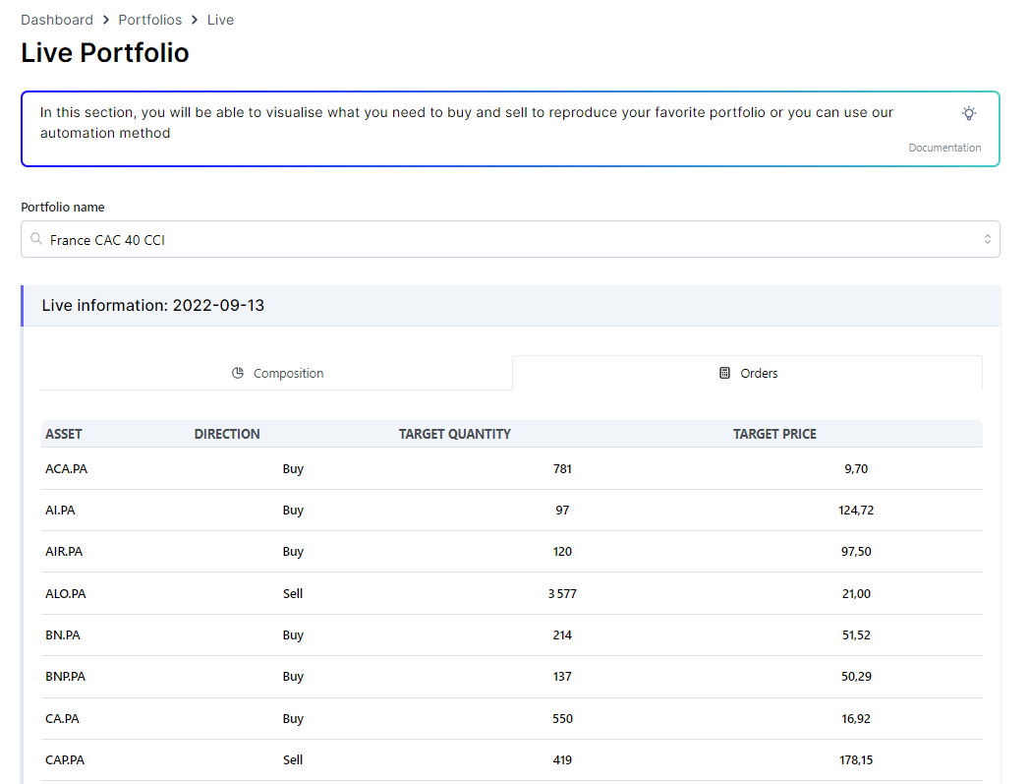Click the pie chart Composition icon
Screen dimensions: 1029x784
coord(238,374)
